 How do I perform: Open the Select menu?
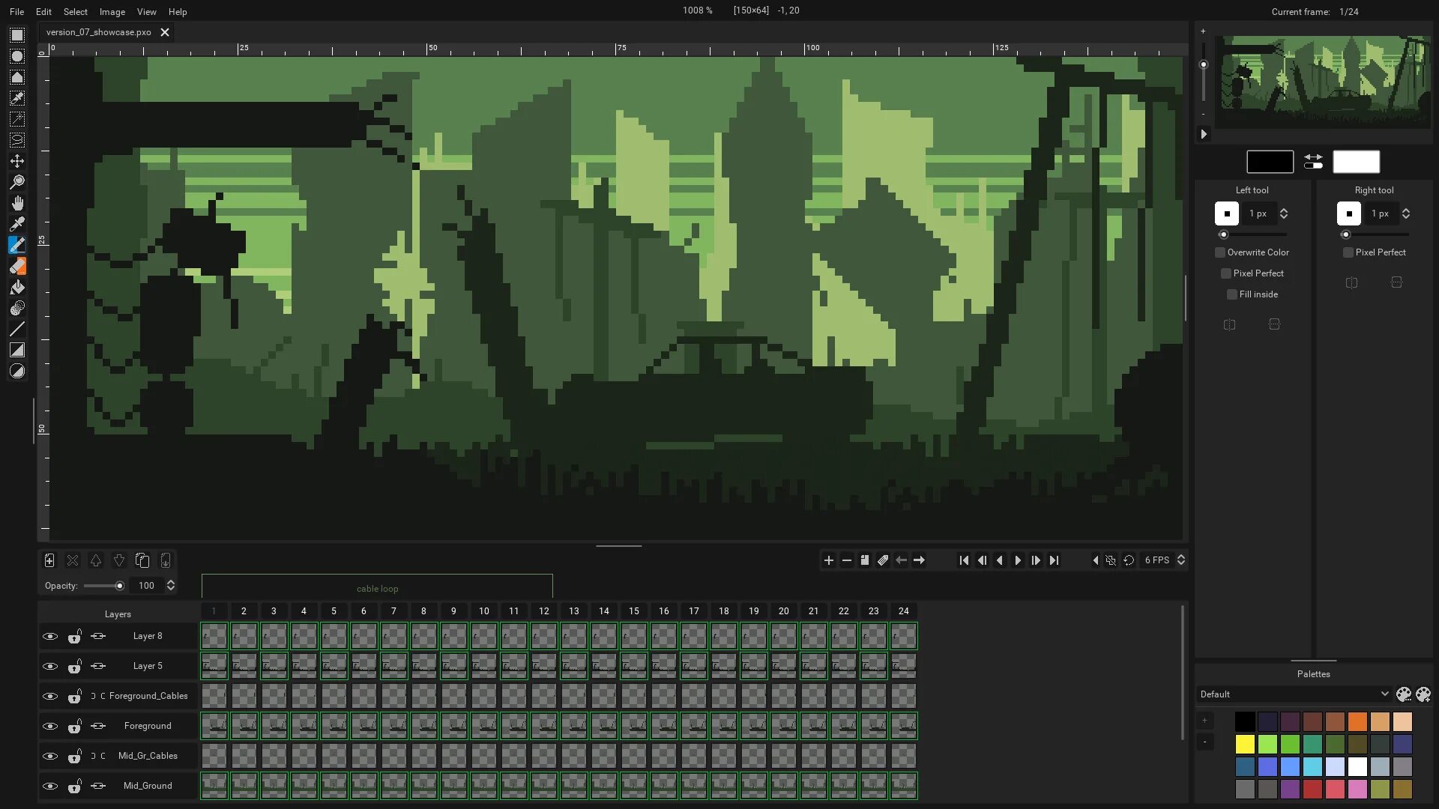coord(74,11)
